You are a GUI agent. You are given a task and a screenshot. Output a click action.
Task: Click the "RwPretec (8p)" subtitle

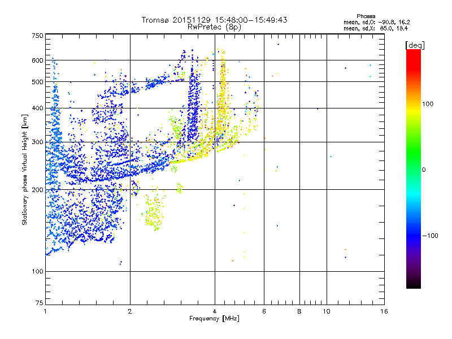(214, 27)
